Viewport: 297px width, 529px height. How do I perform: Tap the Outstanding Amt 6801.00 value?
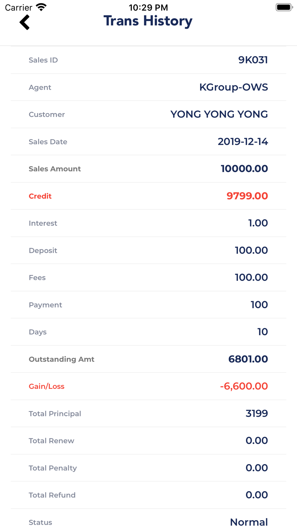pos(248,359)
